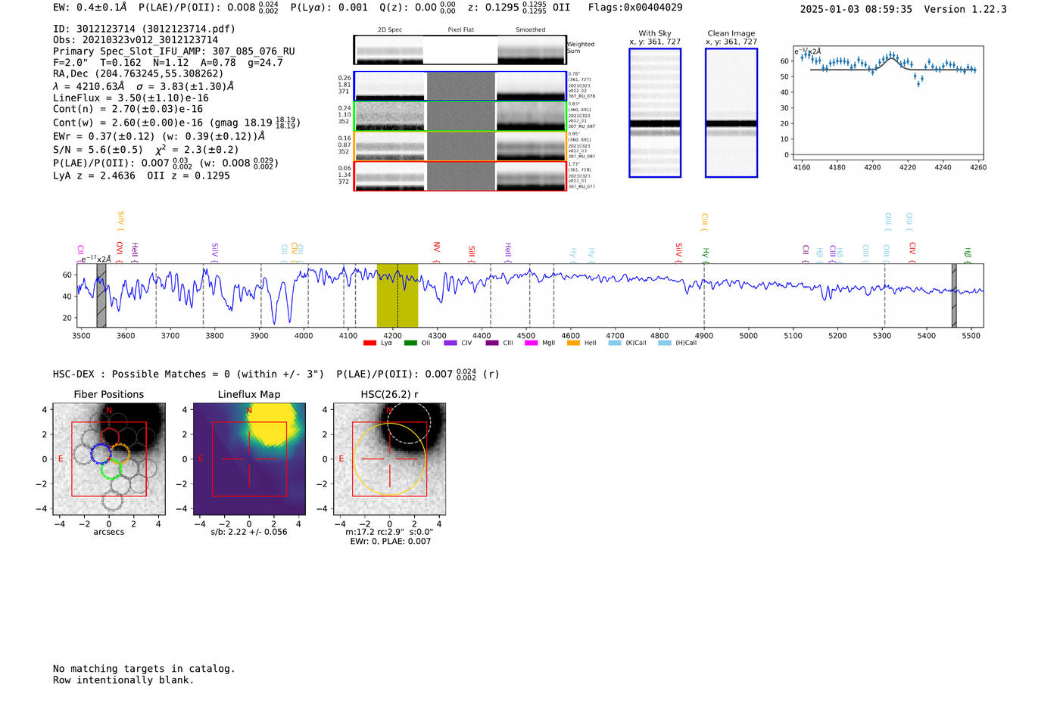The width and height of the screenshot is (1060, 721).
Task: Click the magenta MgII legend swatch
Action: click(532, 343)
